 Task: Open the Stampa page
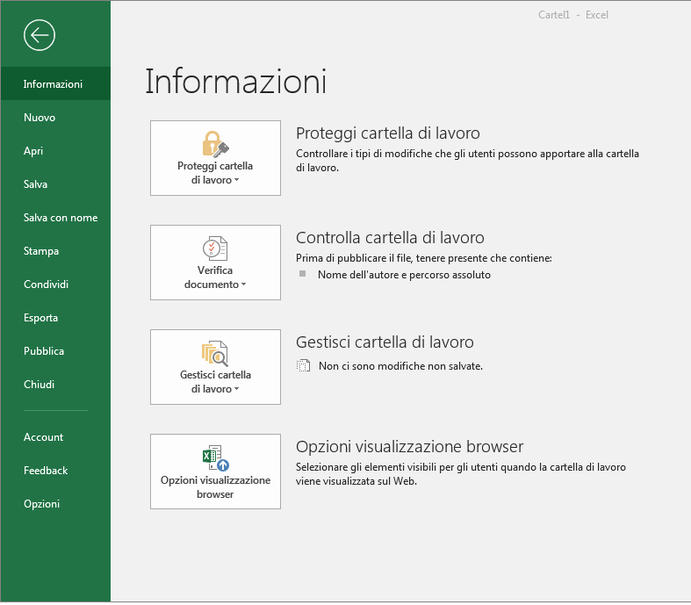[x=55, y=251]
